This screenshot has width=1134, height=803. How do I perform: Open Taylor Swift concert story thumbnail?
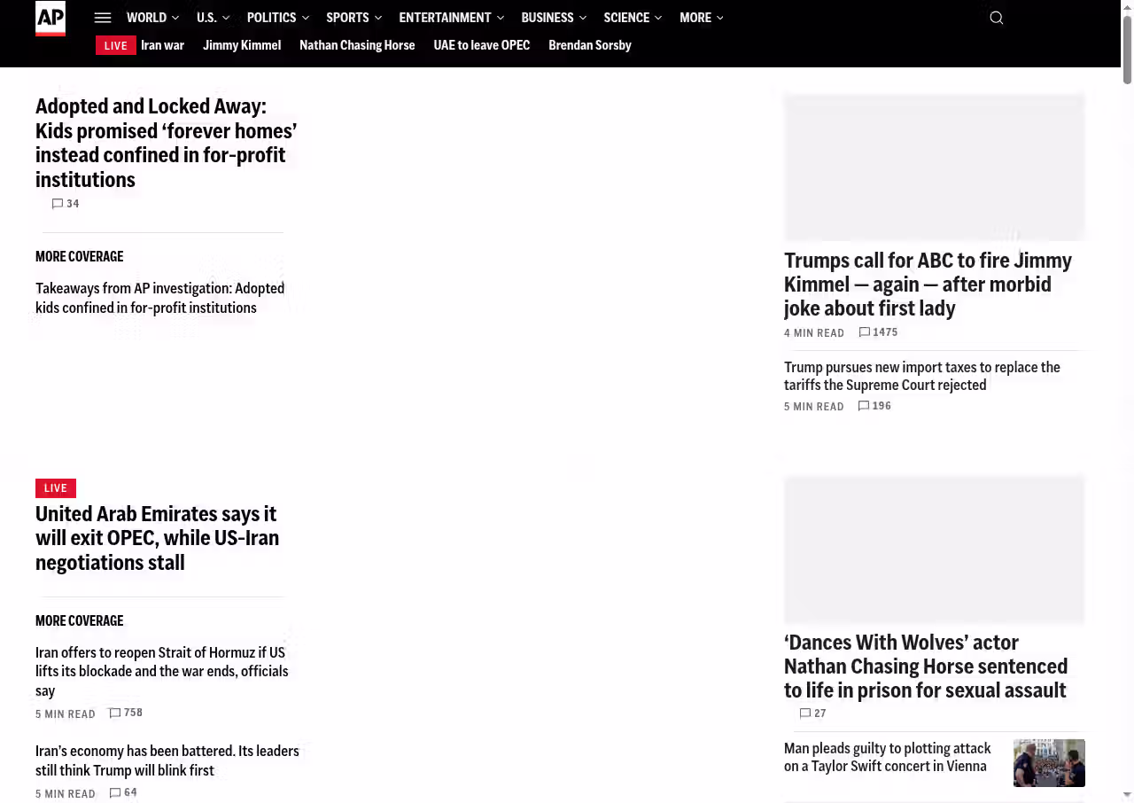[x=1049, y=763]
